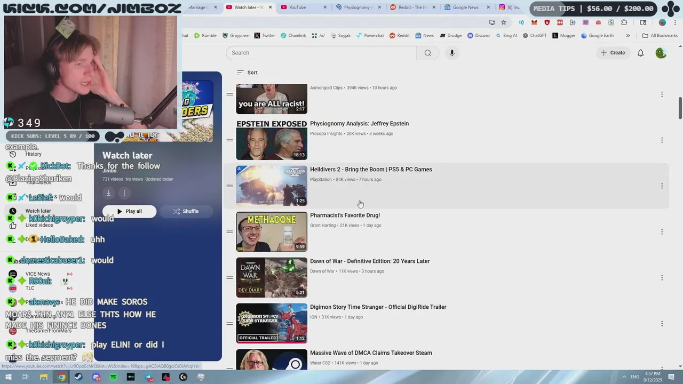Open the 'Prosopa Insights' channel name
The image size is (683, 384).
coord(326,134)
